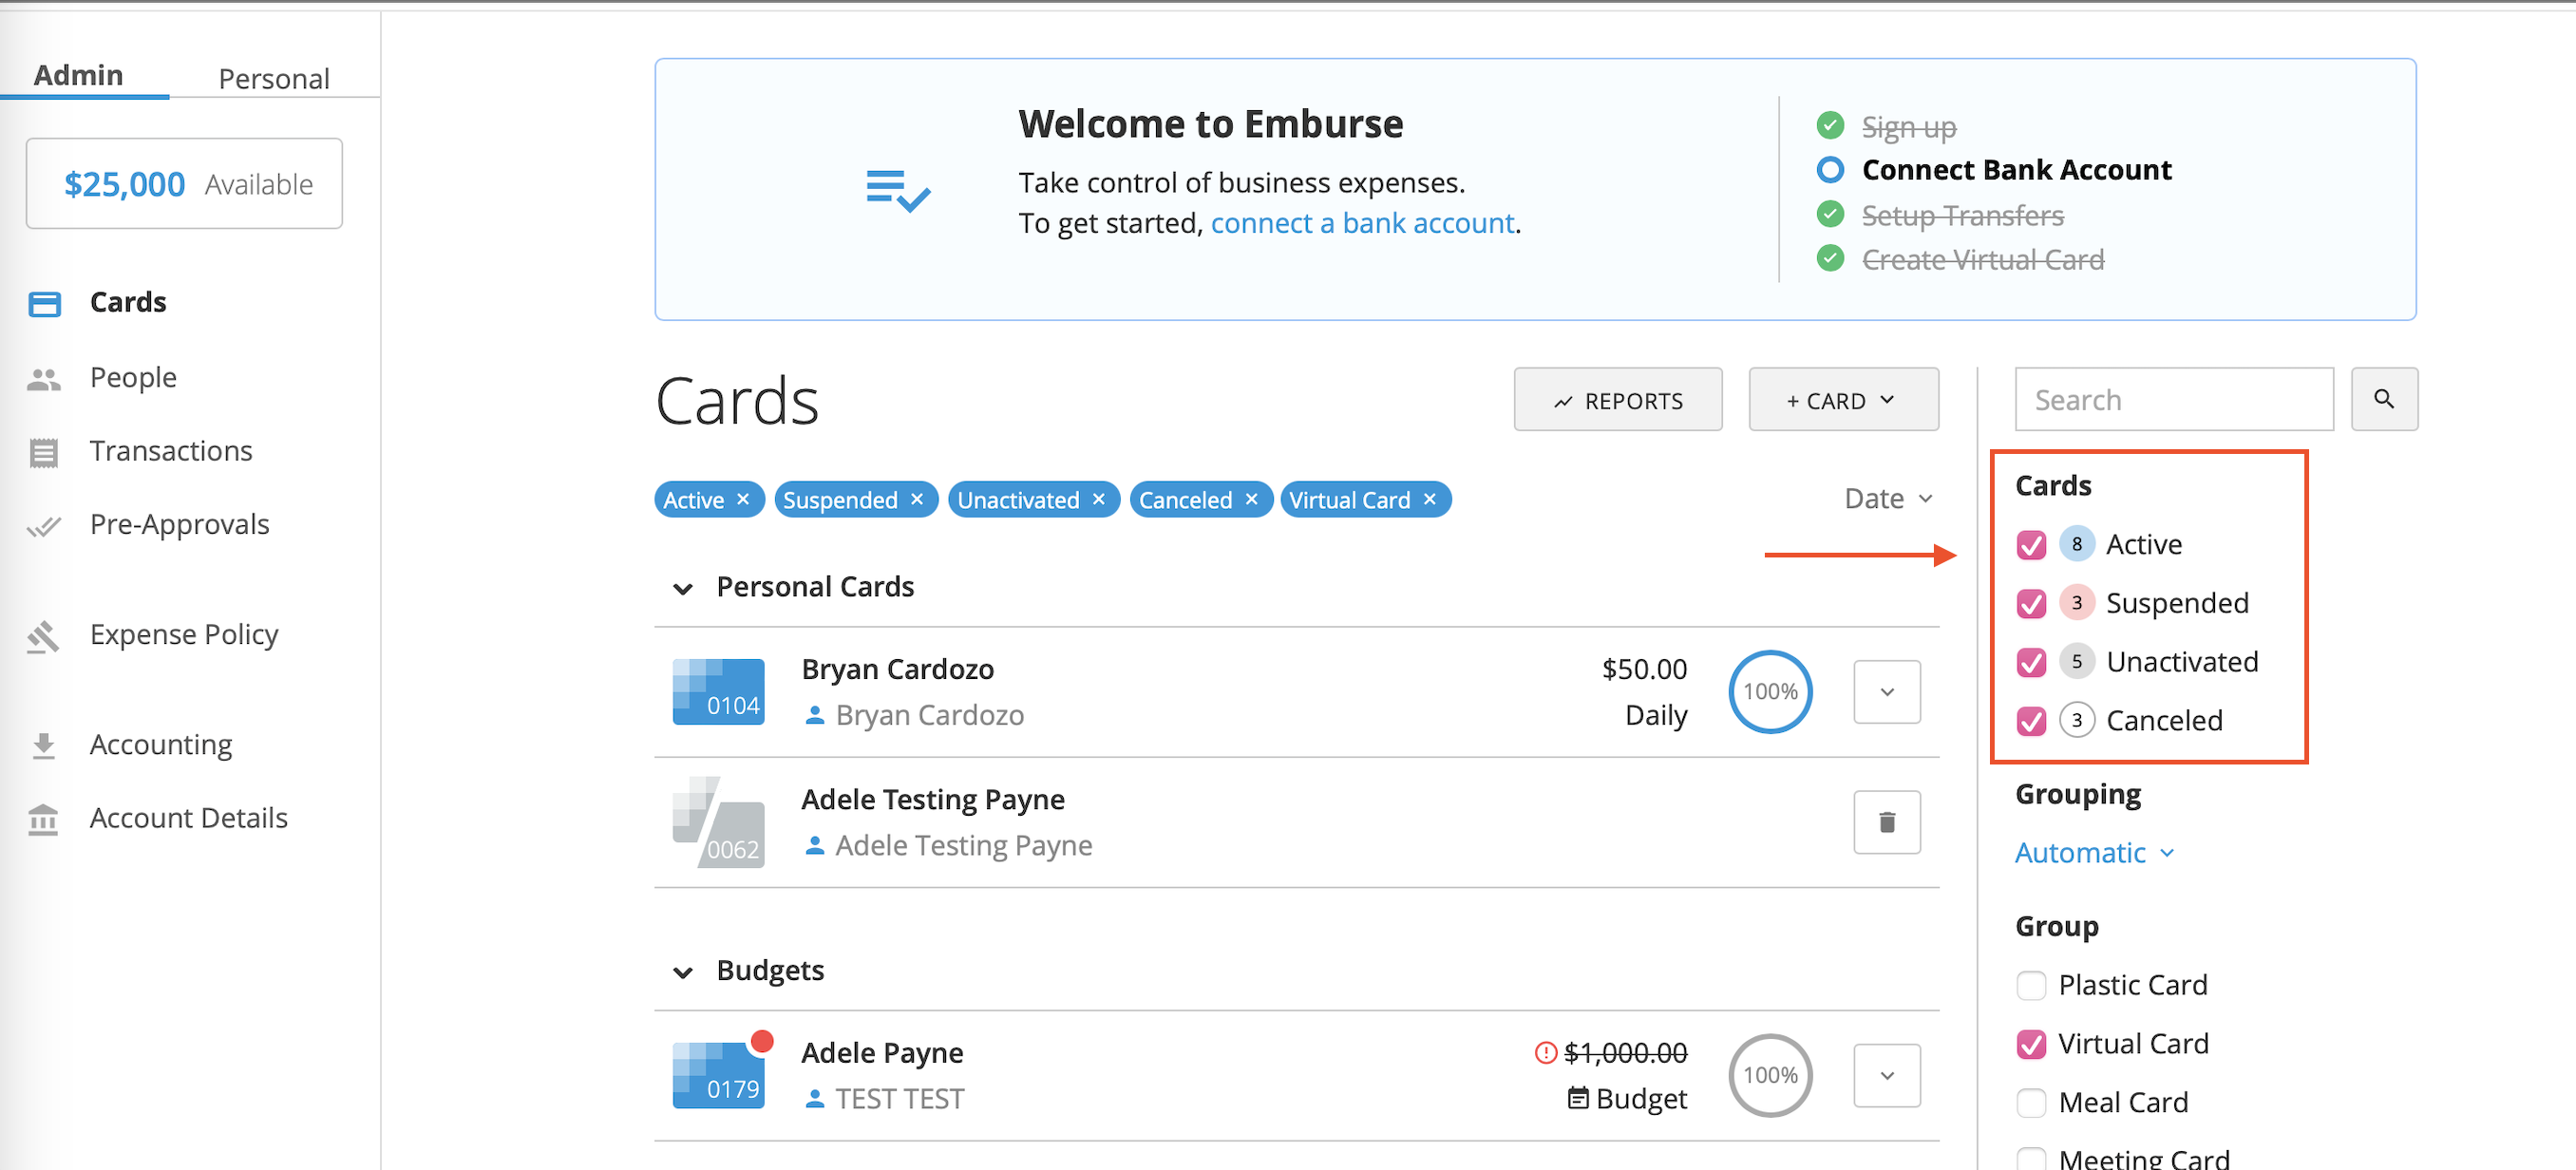Click trash icon for Adele Testing Payne card
Viewport: 2576px width, 1170px height.
click(x=1886, y=822)
